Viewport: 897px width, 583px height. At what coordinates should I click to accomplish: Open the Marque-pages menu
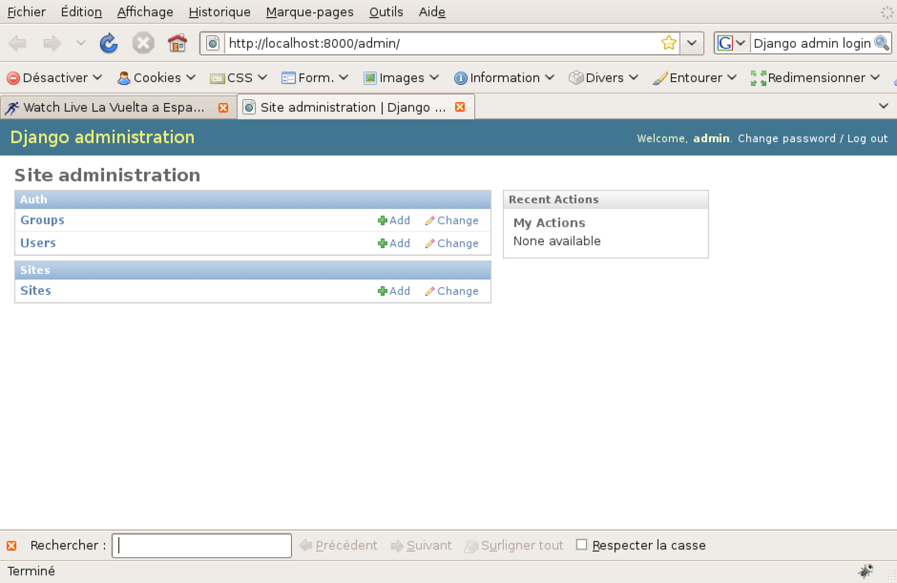point(310,12)
